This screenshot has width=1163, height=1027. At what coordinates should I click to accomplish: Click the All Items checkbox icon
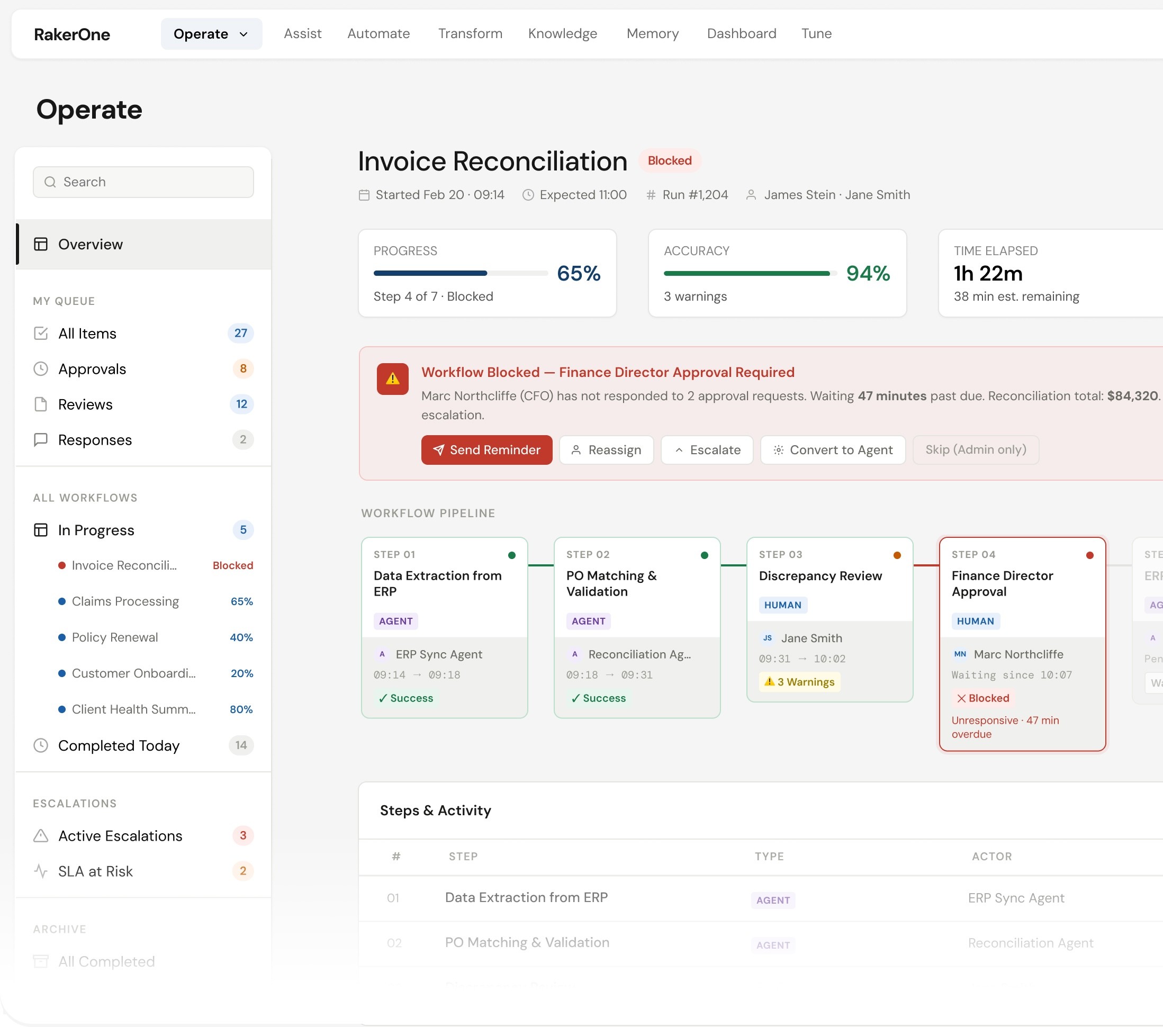pos(41,334)
